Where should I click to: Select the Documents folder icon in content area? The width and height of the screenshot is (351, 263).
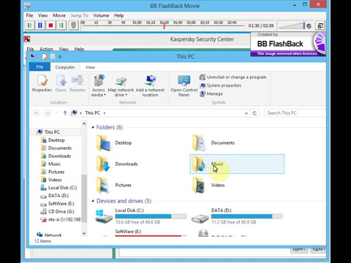pyautogui.click(x=199, y=142)
